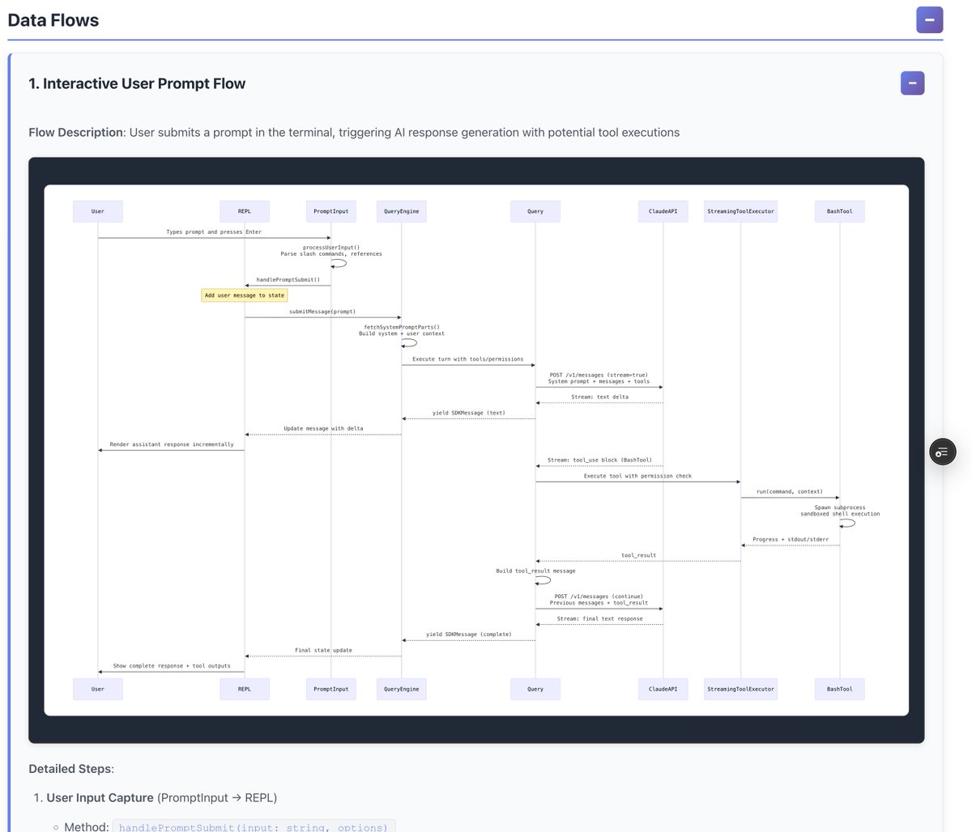Collapse the Interactive User Prompt Flow card
This screenshot has height=832, width=972.
[x=912, y=83]
